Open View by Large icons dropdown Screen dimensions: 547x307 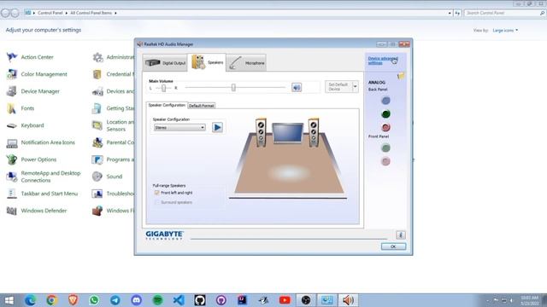(505, 31)
